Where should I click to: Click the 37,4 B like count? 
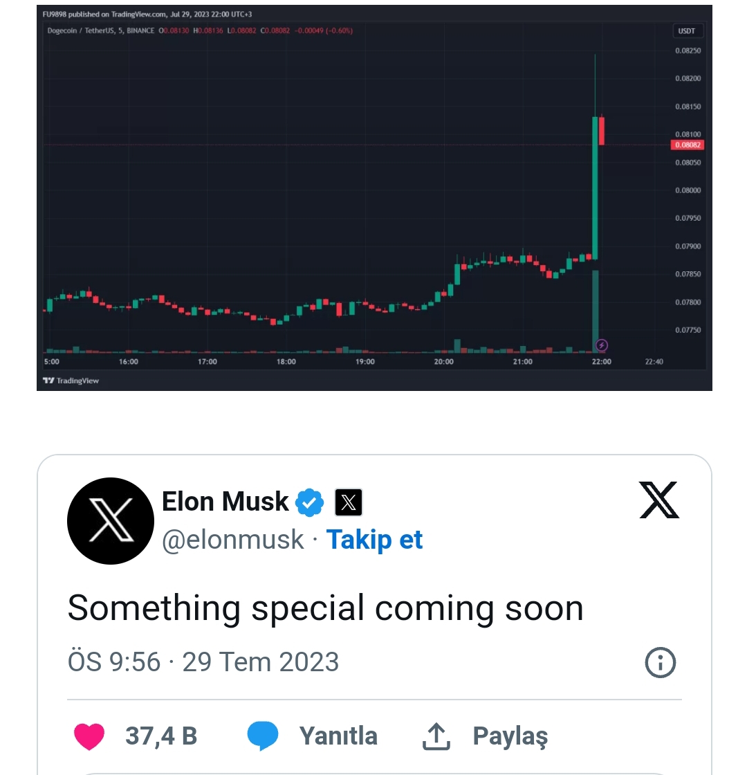161,736
